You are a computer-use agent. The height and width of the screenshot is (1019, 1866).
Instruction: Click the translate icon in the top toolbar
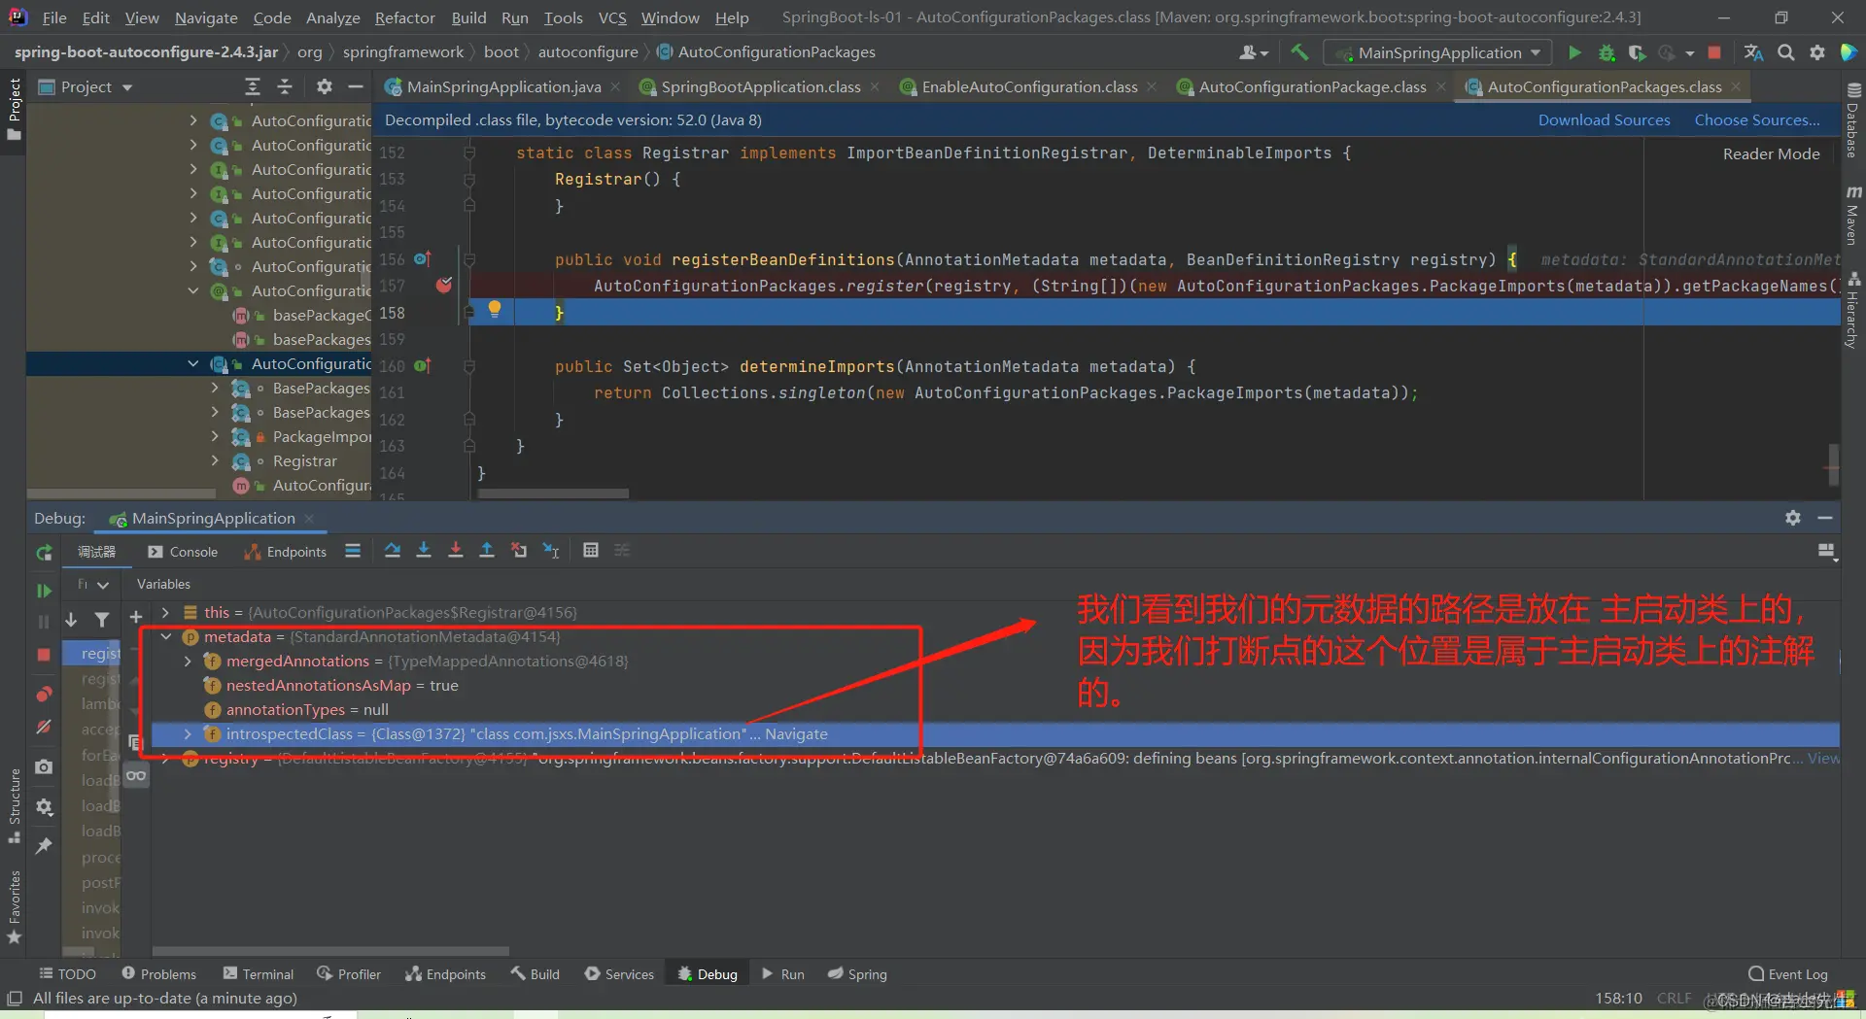pos(1753,52)
